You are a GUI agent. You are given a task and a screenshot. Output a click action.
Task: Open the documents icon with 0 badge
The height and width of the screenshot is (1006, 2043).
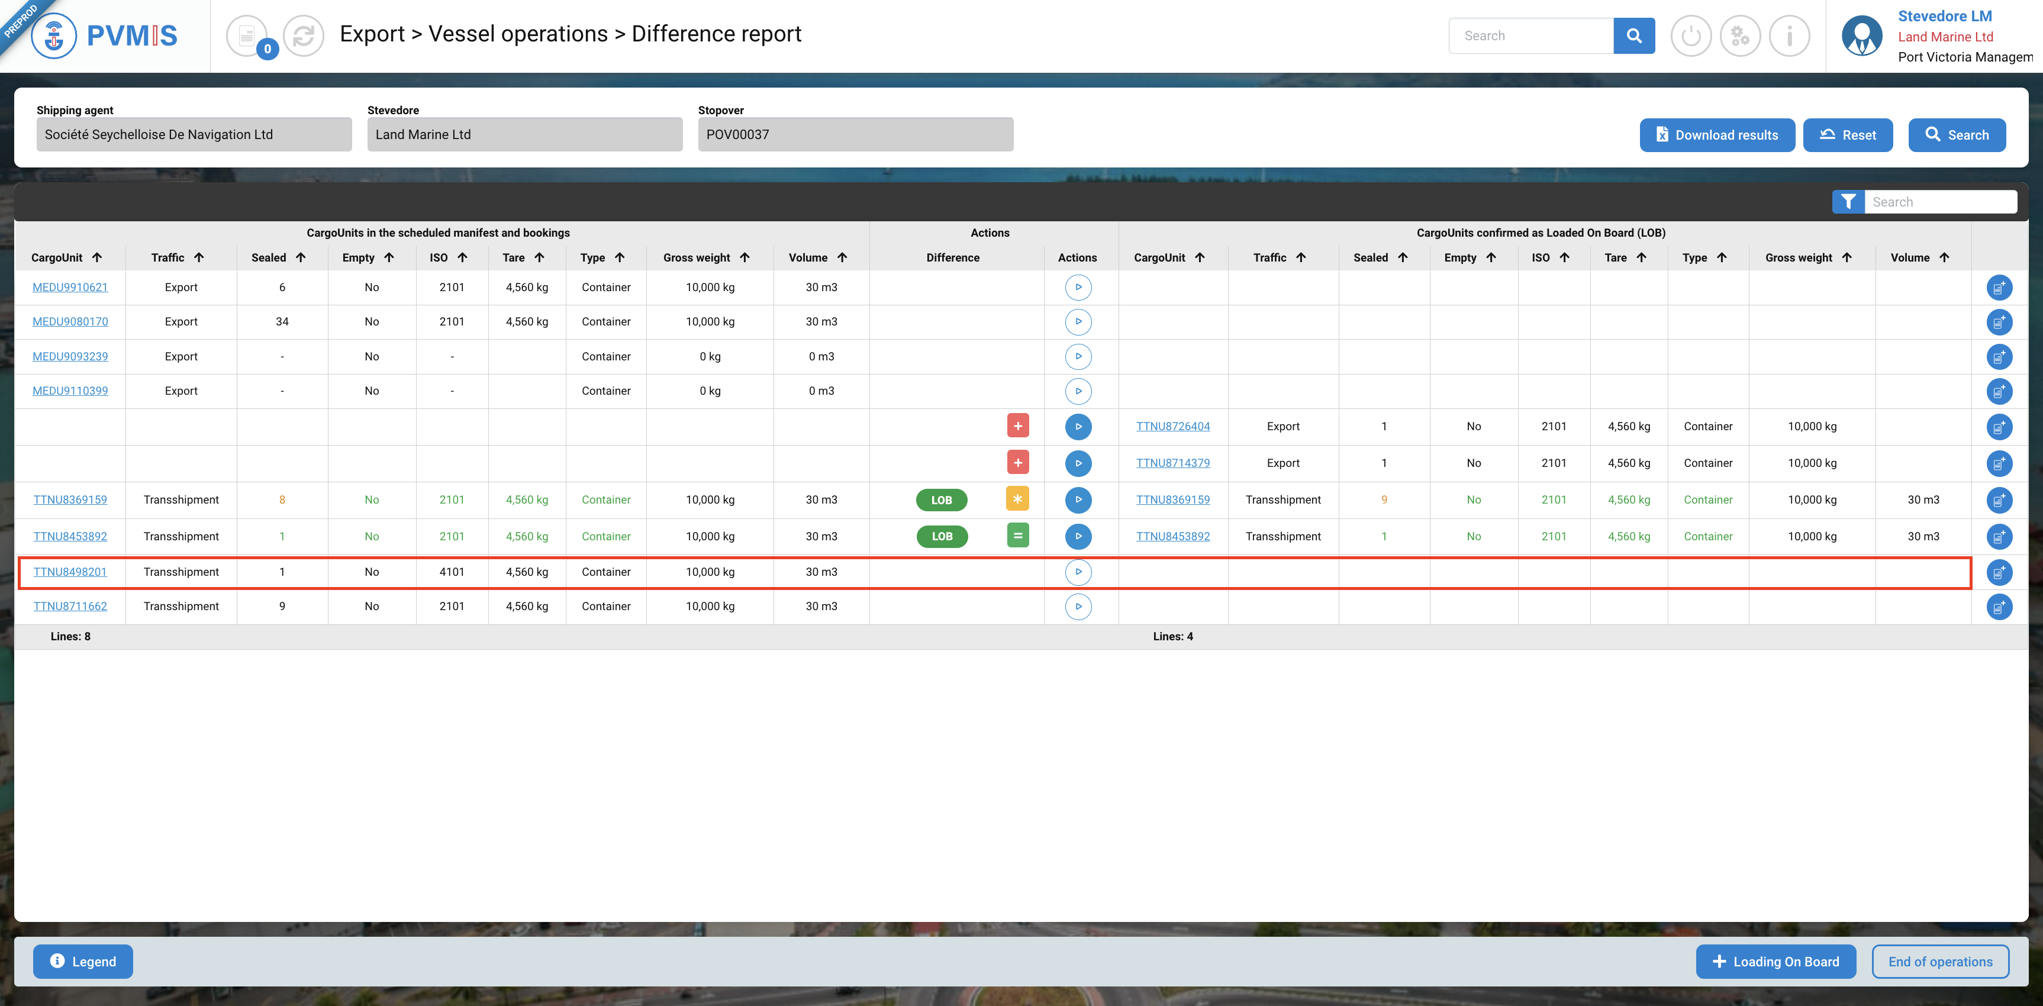click(x=247, y=36)
